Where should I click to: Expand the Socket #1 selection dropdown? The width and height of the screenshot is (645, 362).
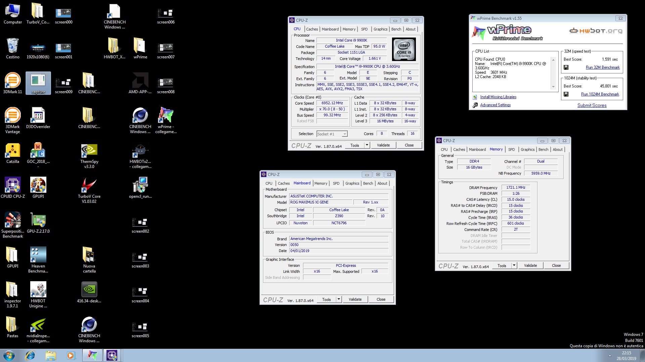coord(345,134)
